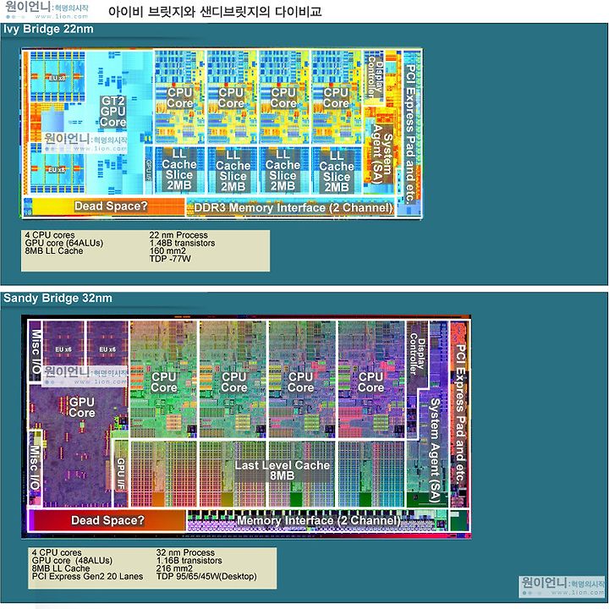The width and height of the screenshot is (609, 609).
Task: Click the "160 mm2" die size value
Action: 167,251
